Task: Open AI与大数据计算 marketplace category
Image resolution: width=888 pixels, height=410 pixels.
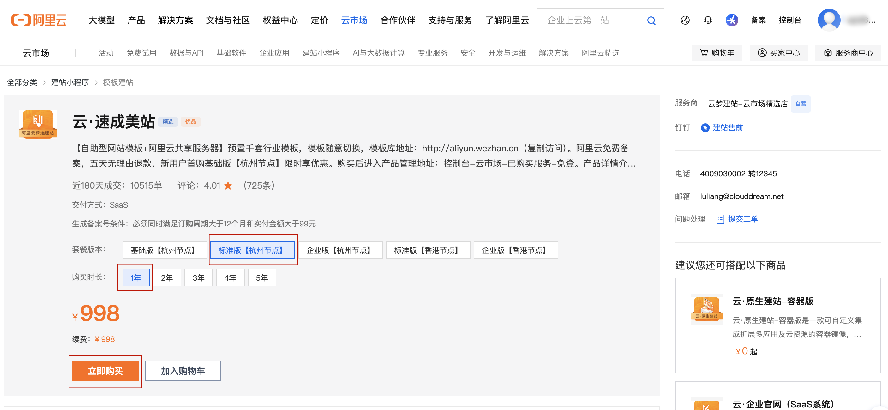Action: coord(379,53)
